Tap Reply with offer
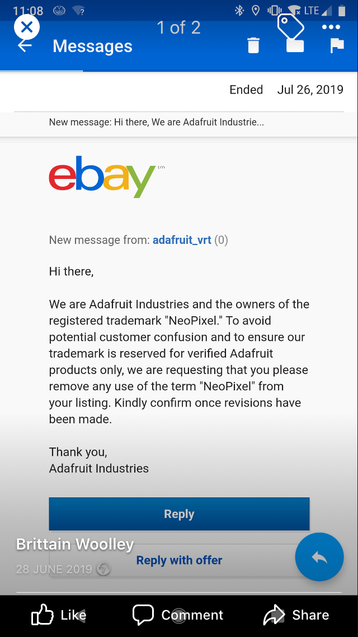Image resolution: width=358 pixels, height=637 pixels. [x=179, y=561]
